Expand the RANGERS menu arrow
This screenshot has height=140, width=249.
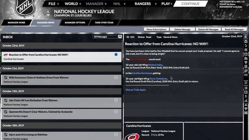click(156, 4)
